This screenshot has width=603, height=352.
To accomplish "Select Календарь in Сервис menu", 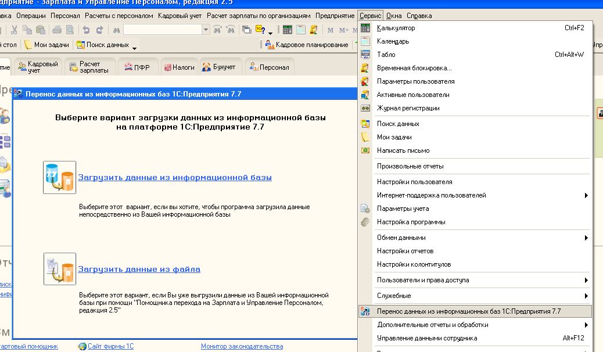I will 475,41.
